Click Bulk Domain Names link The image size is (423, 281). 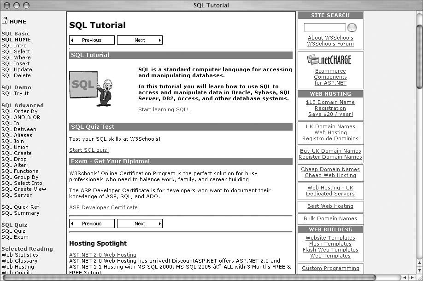330,218
